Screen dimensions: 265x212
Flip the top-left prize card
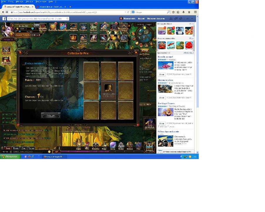click(91, 71)
